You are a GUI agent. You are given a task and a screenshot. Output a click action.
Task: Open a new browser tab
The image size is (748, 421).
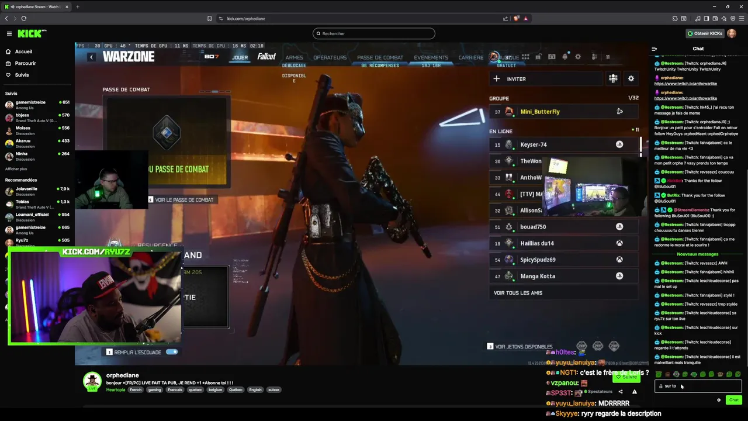pos(78,6)
